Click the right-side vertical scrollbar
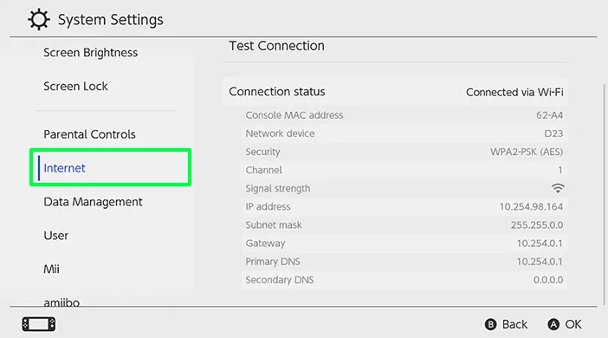Screen dimensions: 608x338 tap(605, 194)
